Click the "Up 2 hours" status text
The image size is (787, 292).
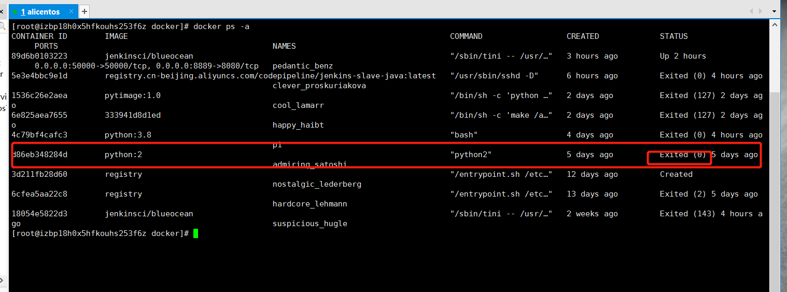coord(683,56)
